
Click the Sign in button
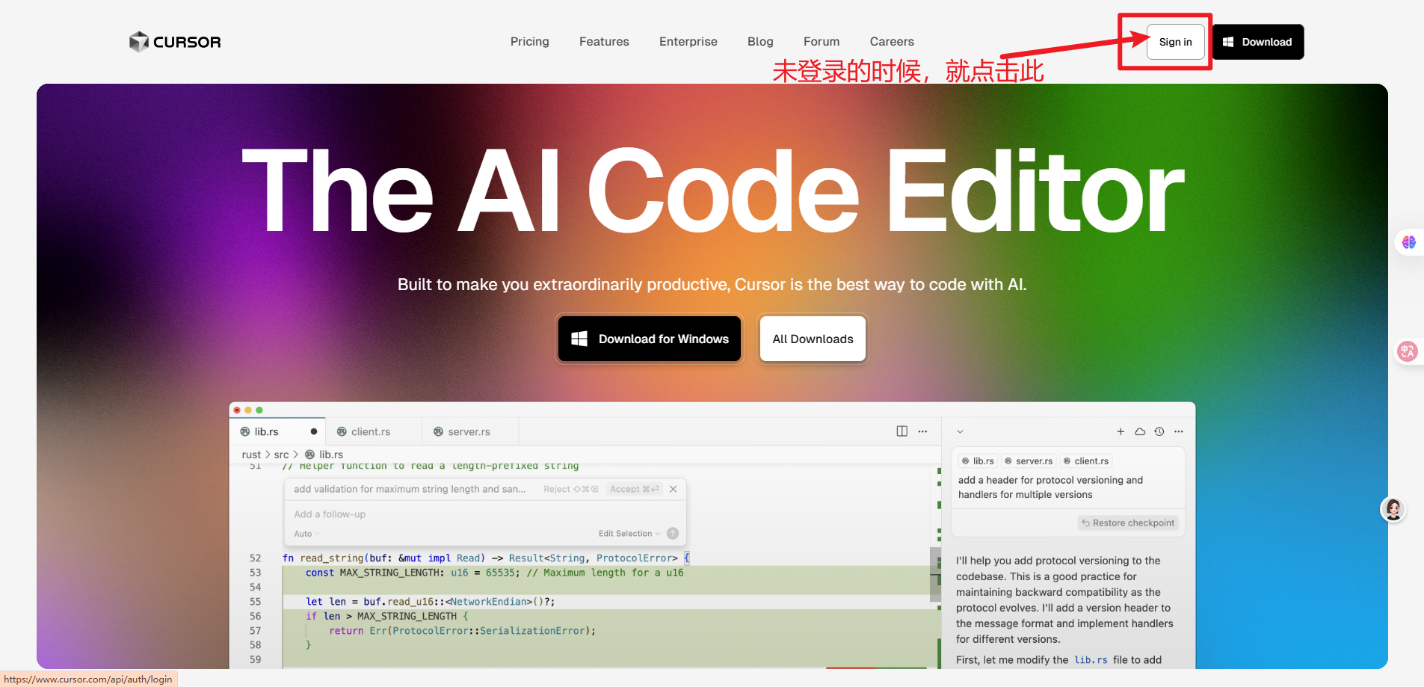coord(1176,42)
